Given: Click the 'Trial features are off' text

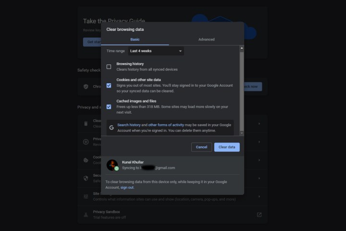Looking at the screenshot, I should pos(110,218).
